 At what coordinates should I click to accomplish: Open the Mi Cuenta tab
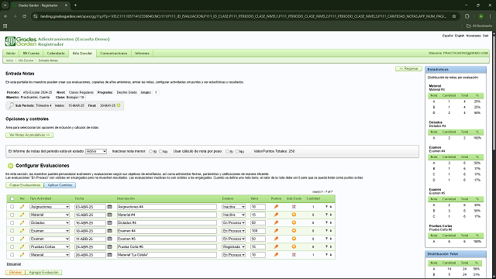(x=31, y=53)
